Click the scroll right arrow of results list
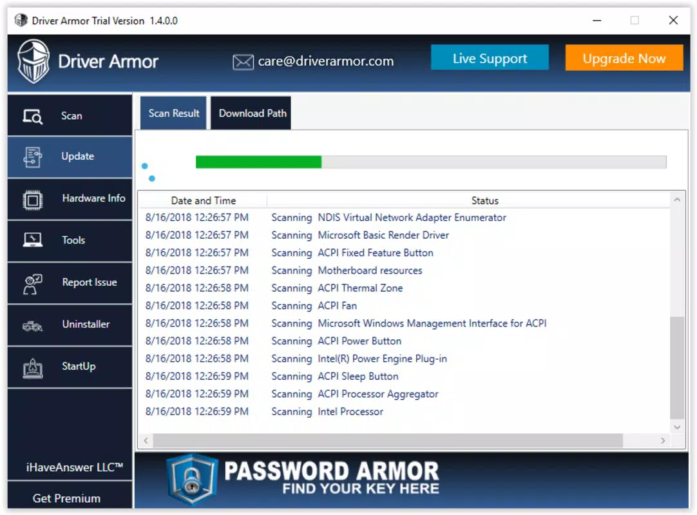The width and height of the screenshot is (697, 515). coord(663,440)
